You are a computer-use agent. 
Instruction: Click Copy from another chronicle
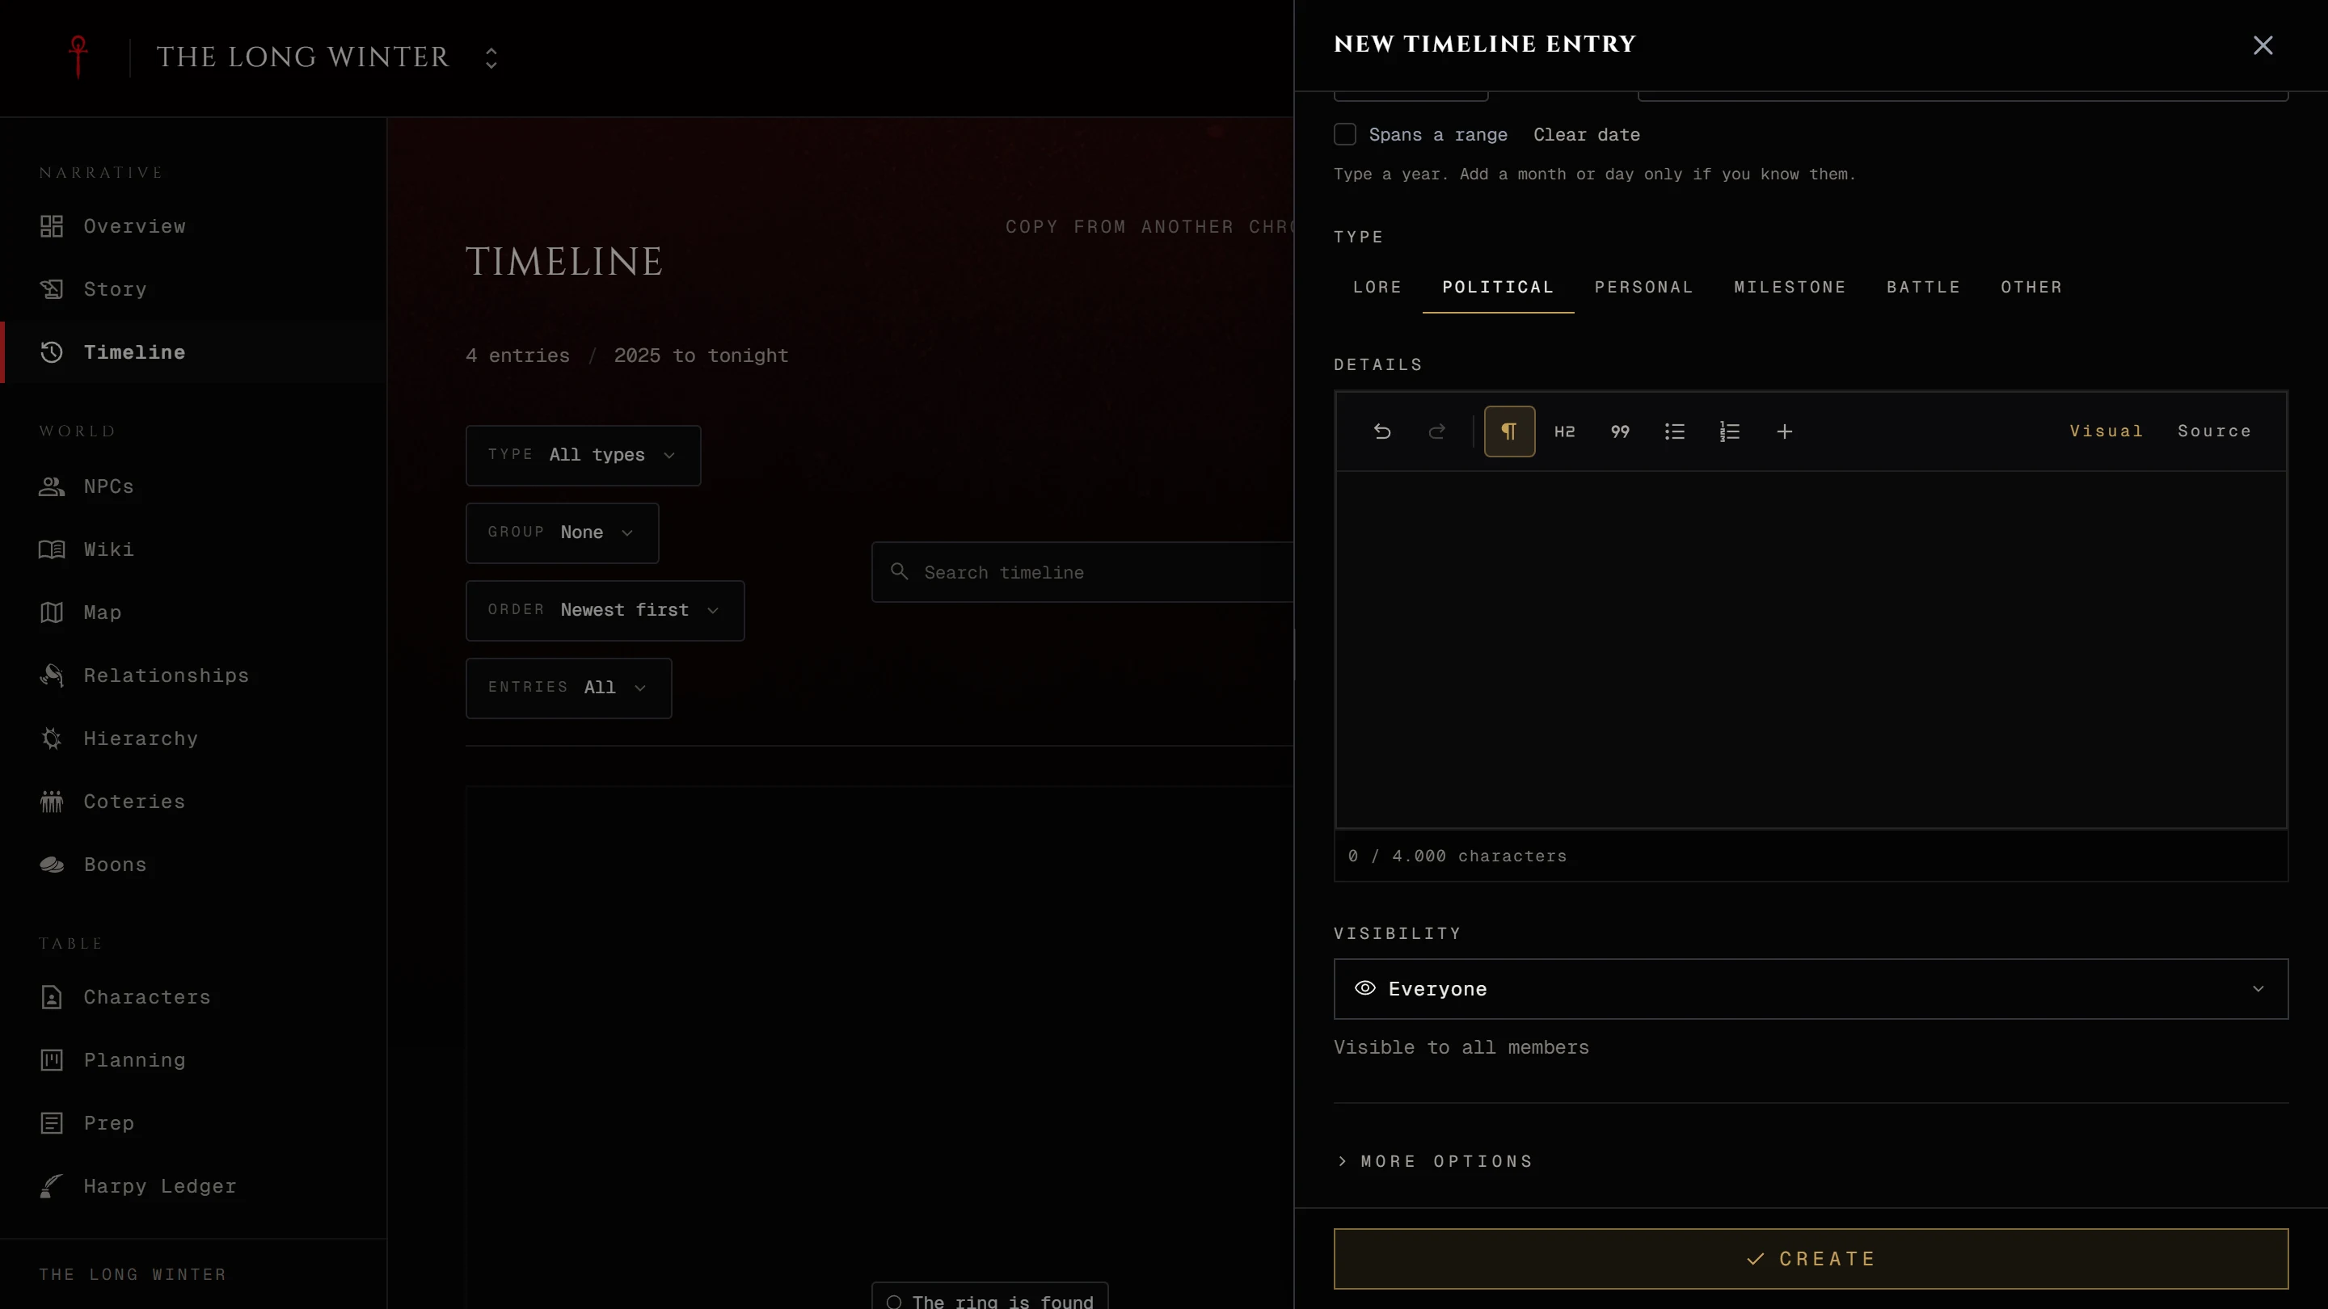[1149, 227]
